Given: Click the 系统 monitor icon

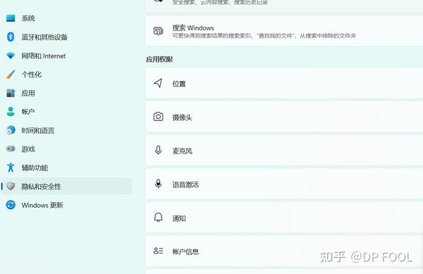Looking at the screenshot, I should (x=11, y=18).
